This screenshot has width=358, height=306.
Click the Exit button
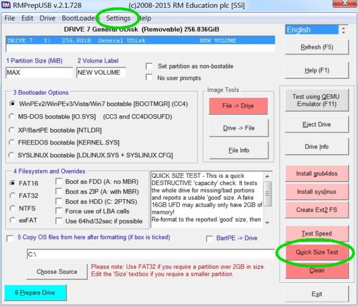coord(317,294)
